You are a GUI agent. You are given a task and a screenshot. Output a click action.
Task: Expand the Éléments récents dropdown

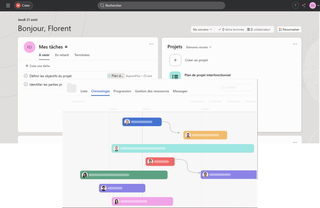pos(198,47)
